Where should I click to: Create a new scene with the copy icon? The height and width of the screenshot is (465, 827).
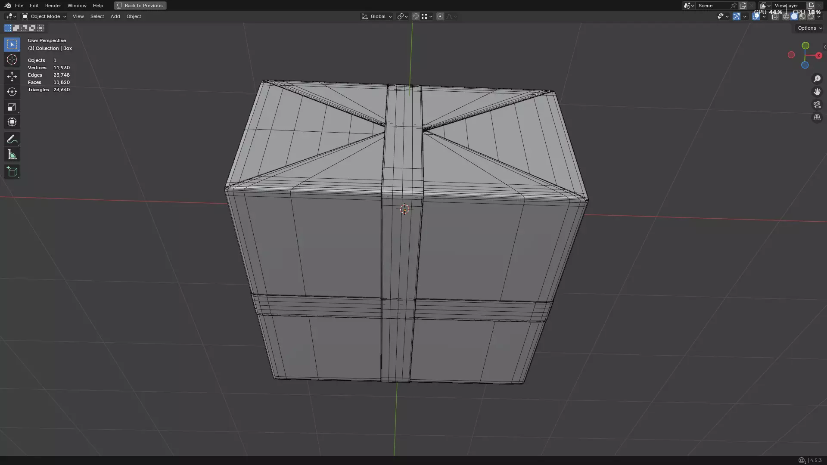(743, 6)
